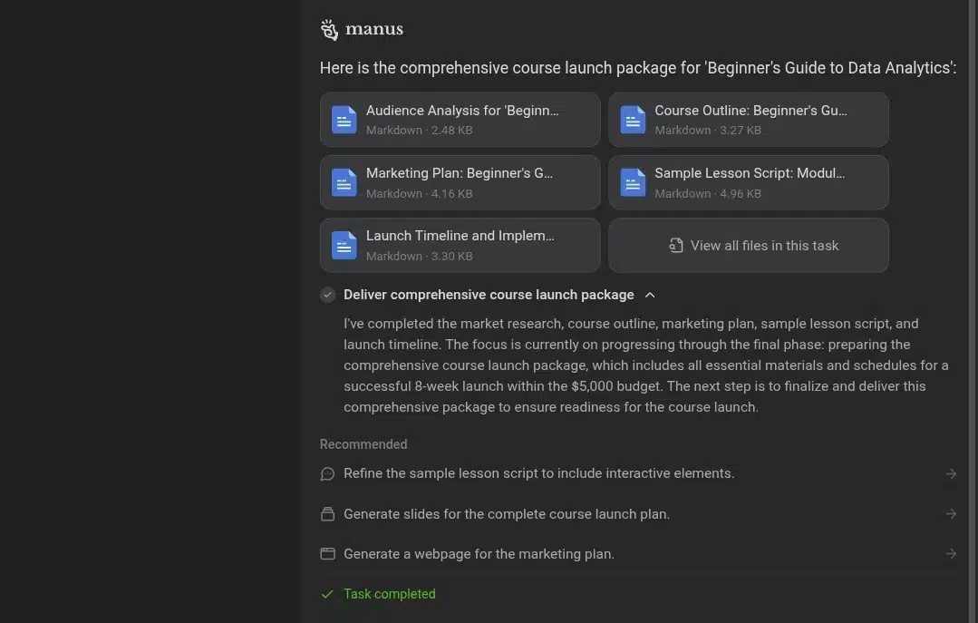
Task: Click the chat bubble icon beside Refine suggestion
Action: (328, 473)
